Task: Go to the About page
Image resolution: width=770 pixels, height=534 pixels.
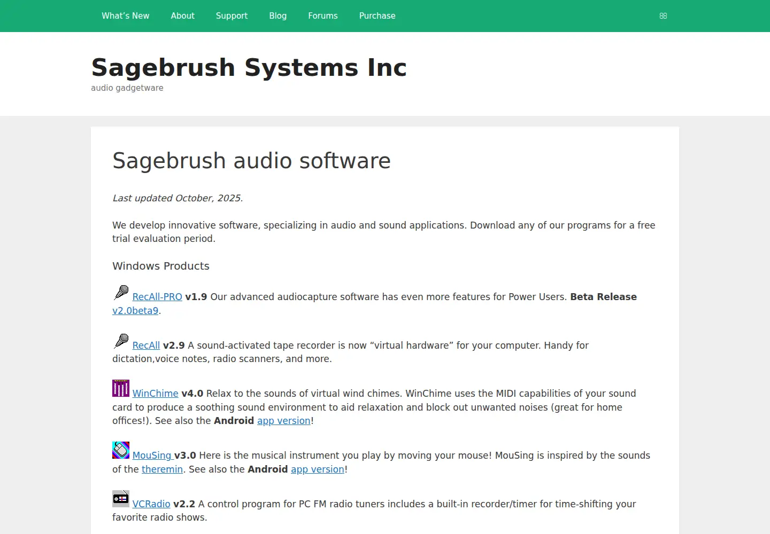Action: 182,16
